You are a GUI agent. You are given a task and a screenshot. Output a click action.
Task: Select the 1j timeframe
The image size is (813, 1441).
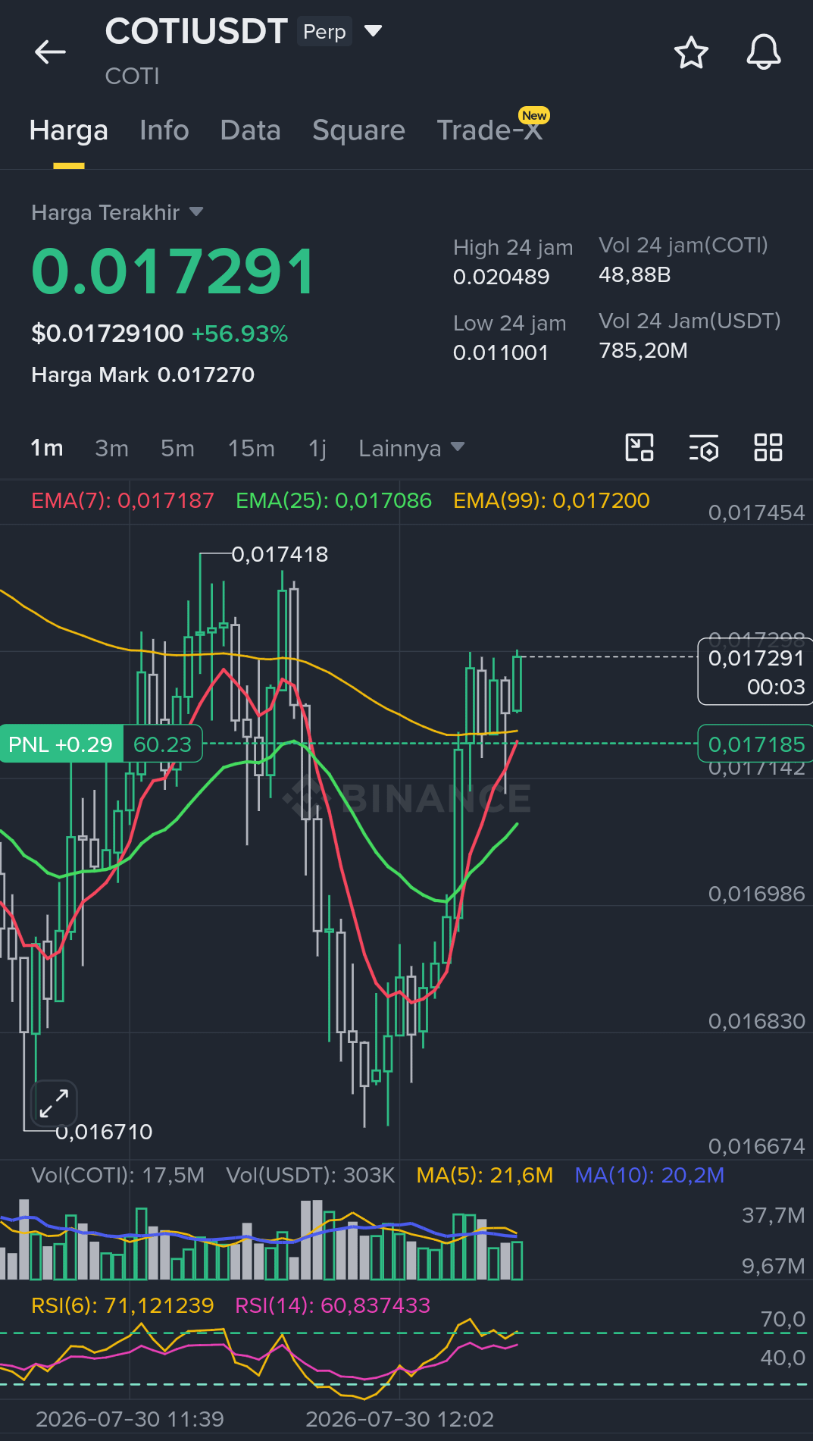317,448
